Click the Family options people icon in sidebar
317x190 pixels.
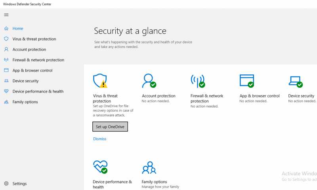[x=6, y=102]
